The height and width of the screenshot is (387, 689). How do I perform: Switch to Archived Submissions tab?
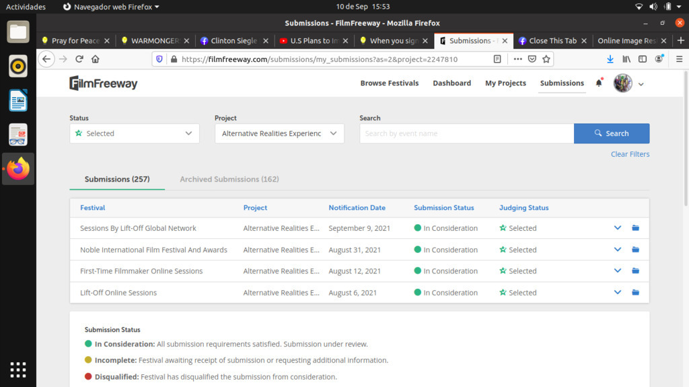pos(229,179)
